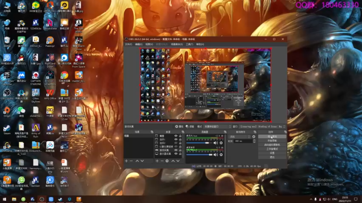Open Help (帮助) menu in OBS

coord(200,44)
